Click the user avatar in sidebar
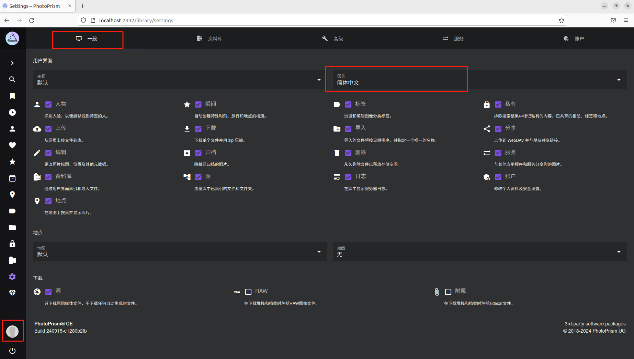Viewport: 634px width, 359px height. 12,331
